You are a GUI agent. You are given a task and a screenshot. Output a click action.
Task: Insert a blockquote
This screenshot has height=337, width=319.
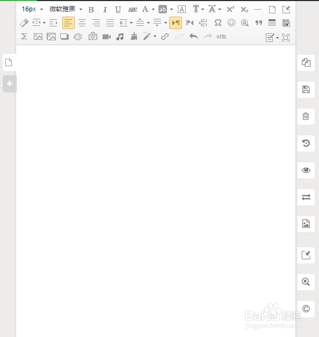coord(259,23)
